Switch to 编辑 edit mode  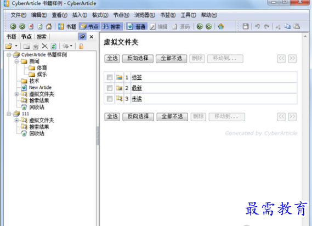[x=159, y=26]
